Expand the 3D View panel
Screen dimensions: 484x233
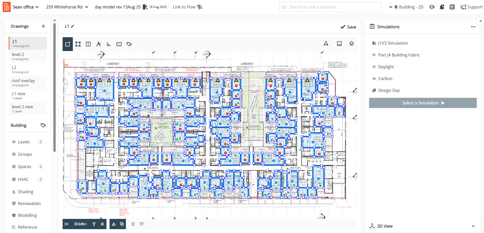[473, 226]
